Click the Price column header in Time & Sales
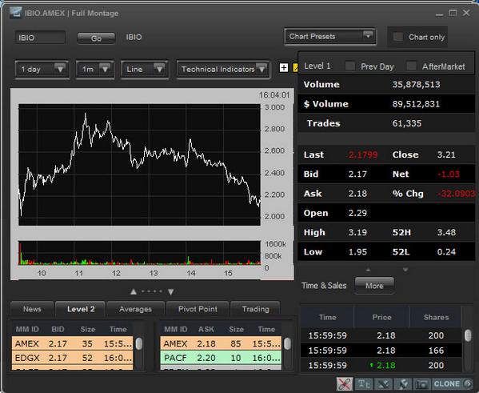Viewport: 479px width, 393px height. tap(381, 317)
